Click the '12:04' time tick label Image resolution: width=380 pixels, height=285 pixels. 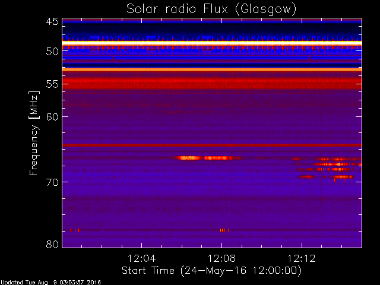(x=141, y=258)
